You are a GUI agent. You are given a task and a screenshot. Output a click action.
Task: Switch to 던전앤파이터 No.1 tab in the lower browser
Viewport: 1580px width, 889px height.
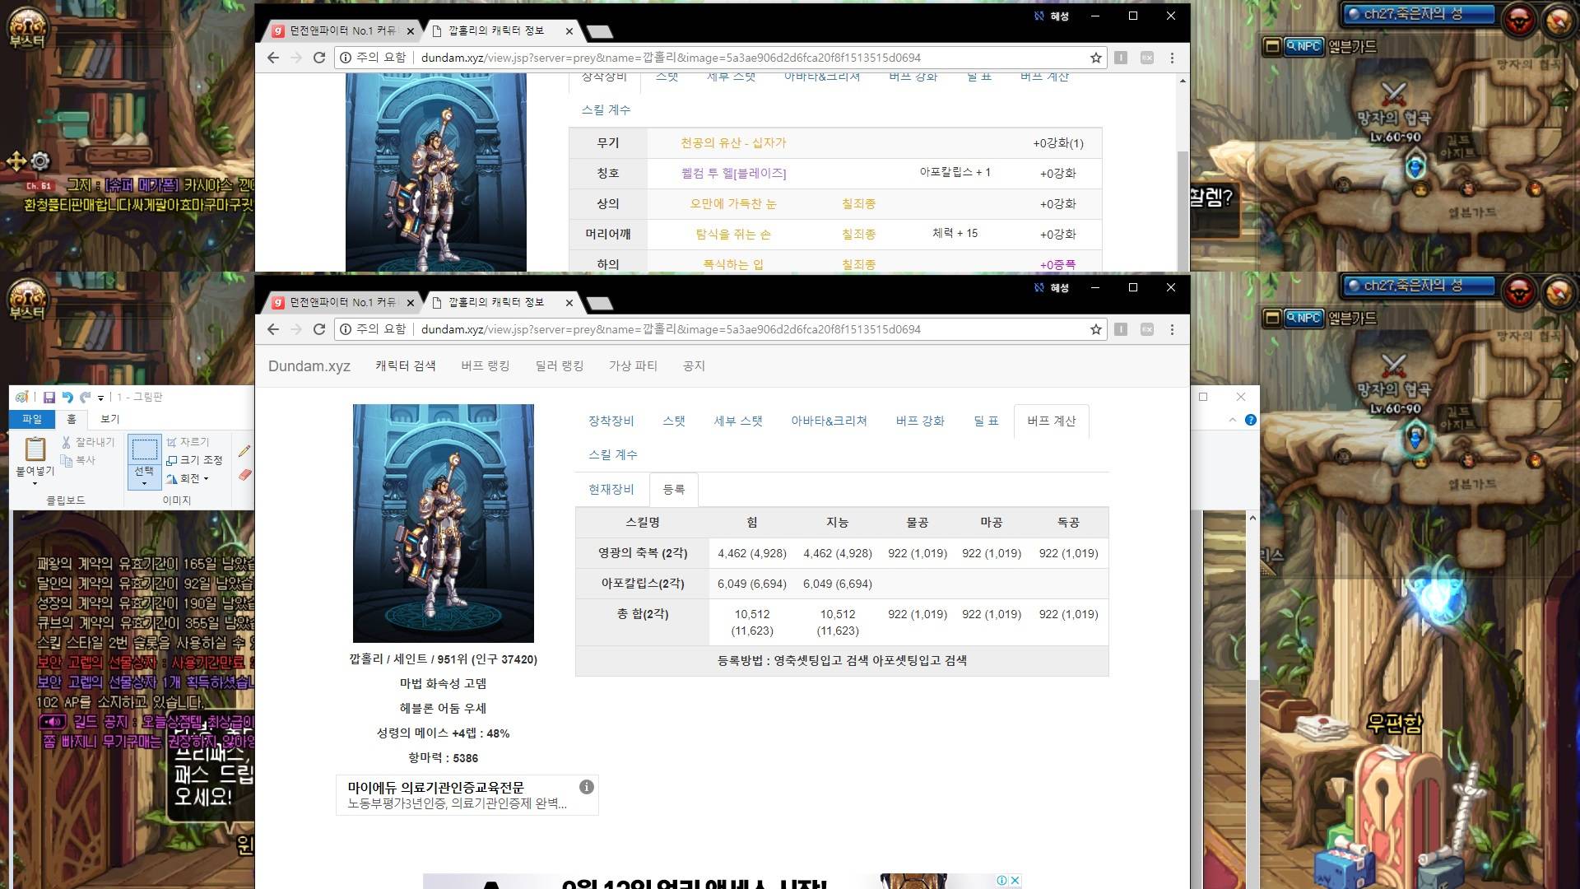point(343,303)
